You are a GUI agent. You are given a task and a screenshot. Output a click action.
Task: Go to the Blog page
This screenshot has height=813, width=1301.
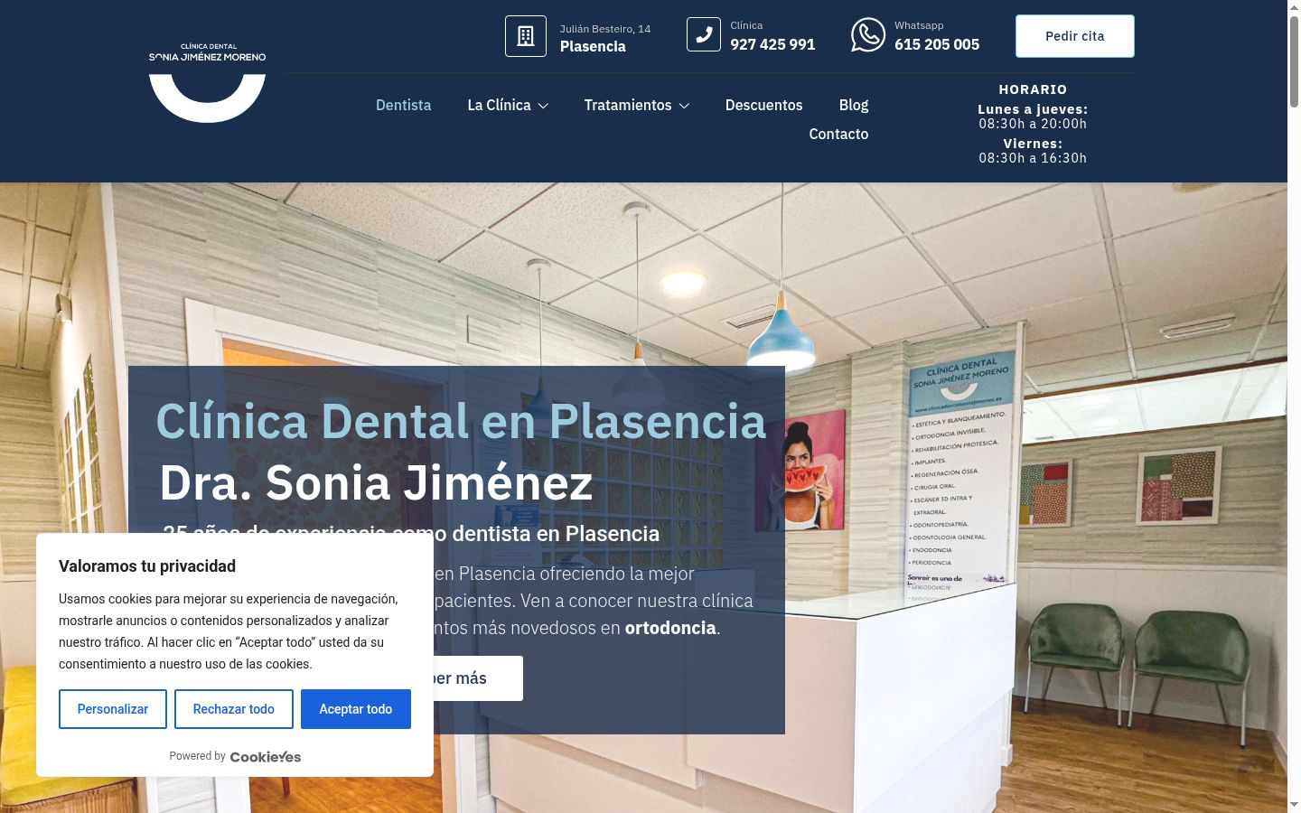(x=853, y=105)
